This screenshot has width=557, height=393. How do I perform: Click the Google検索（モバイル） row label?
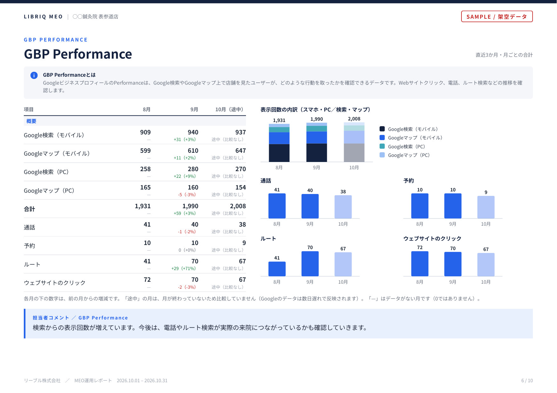[x=54, y=135]
